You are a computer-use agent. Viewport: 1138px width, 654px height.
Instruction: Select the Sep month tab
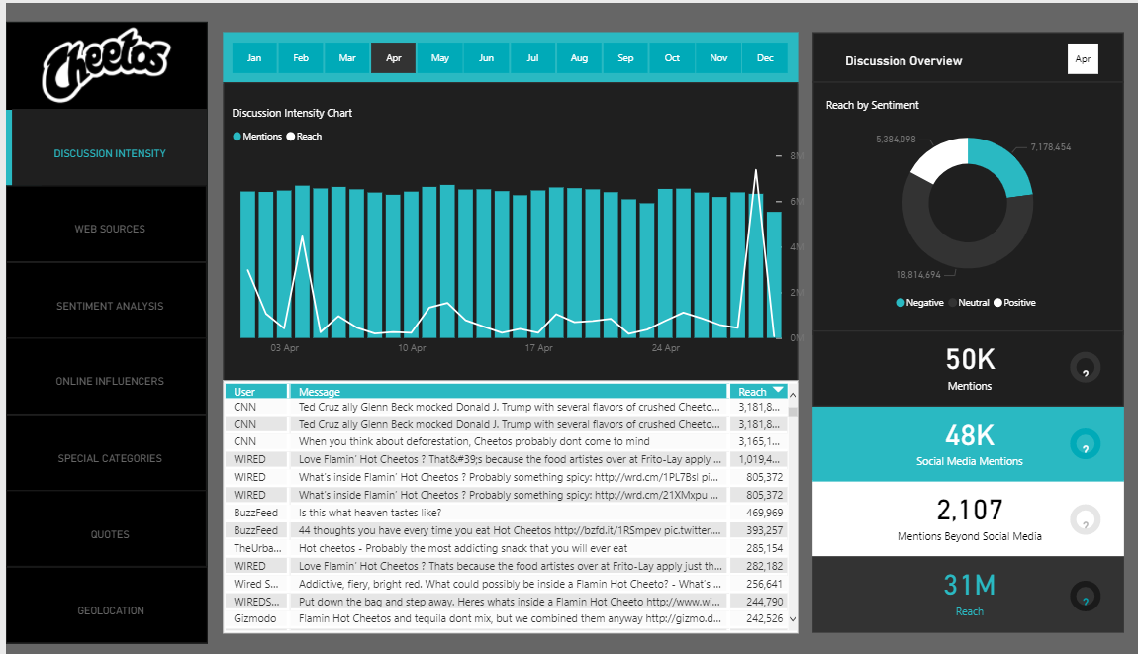point(625,58)
